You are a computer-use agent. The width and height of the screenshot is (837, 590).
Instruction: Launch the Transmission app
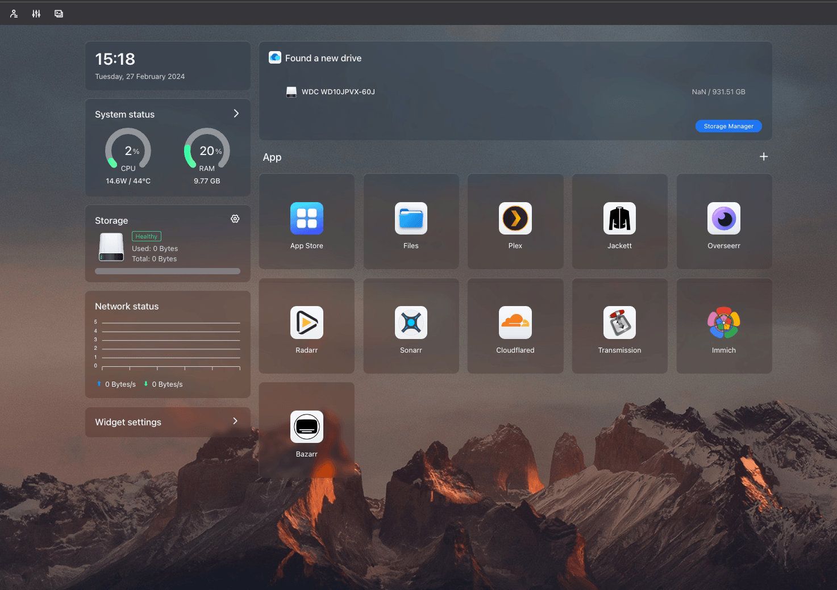coord(619,323)
